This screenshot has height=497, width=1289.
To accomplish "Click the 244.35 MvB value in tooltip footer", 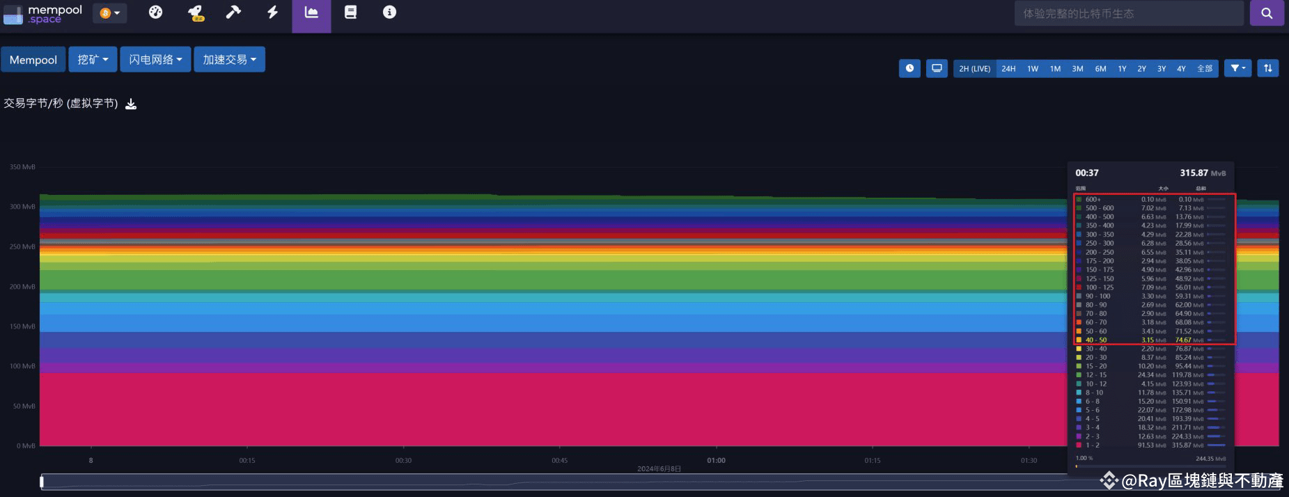I will pos(1211,459).
